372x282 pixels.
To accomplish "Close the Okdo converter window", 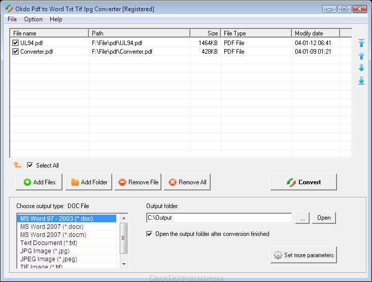I will tap(359, 9).
